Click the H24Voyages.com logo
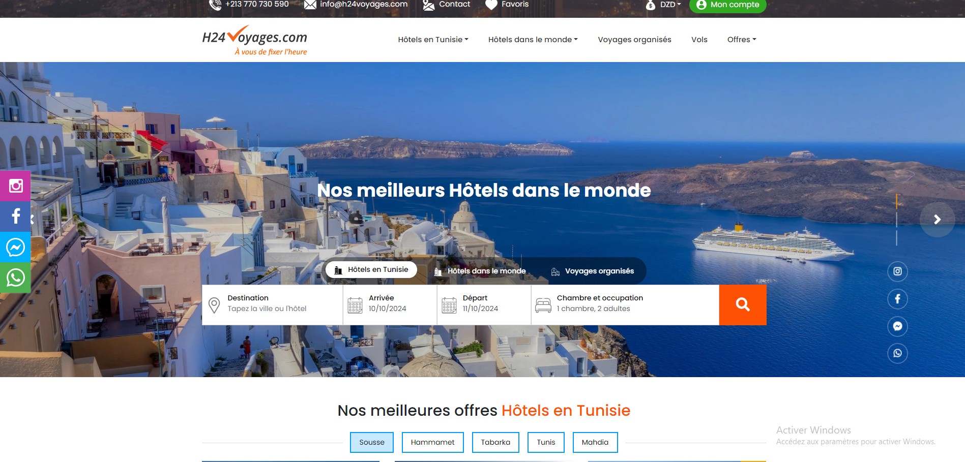Viewport: 965px width, 462px height. (254, 40)
